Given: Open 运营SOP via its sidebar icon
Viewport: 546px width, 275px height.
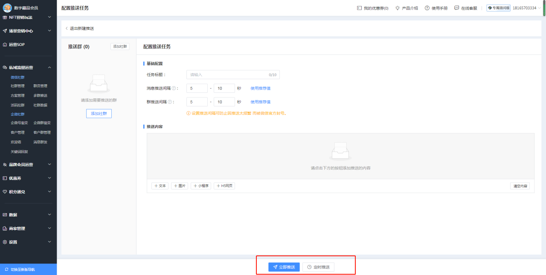Looking at the screenshot, I should click(x=5, y=44).
